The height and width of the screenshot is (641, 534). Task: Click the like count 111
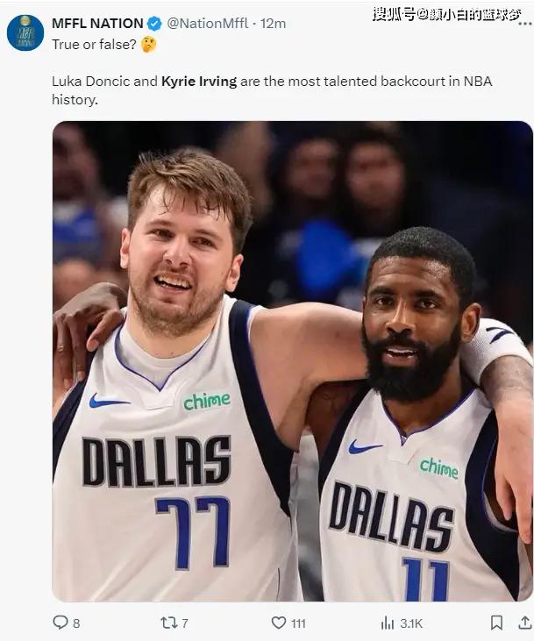pos(298,623)
